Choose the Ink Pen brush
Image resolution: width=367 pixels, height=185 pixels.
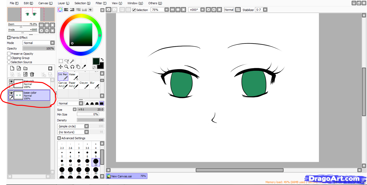pos(63,77)
